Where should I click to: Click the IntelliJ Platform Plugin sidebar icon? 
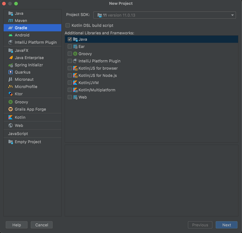point(11,42)
